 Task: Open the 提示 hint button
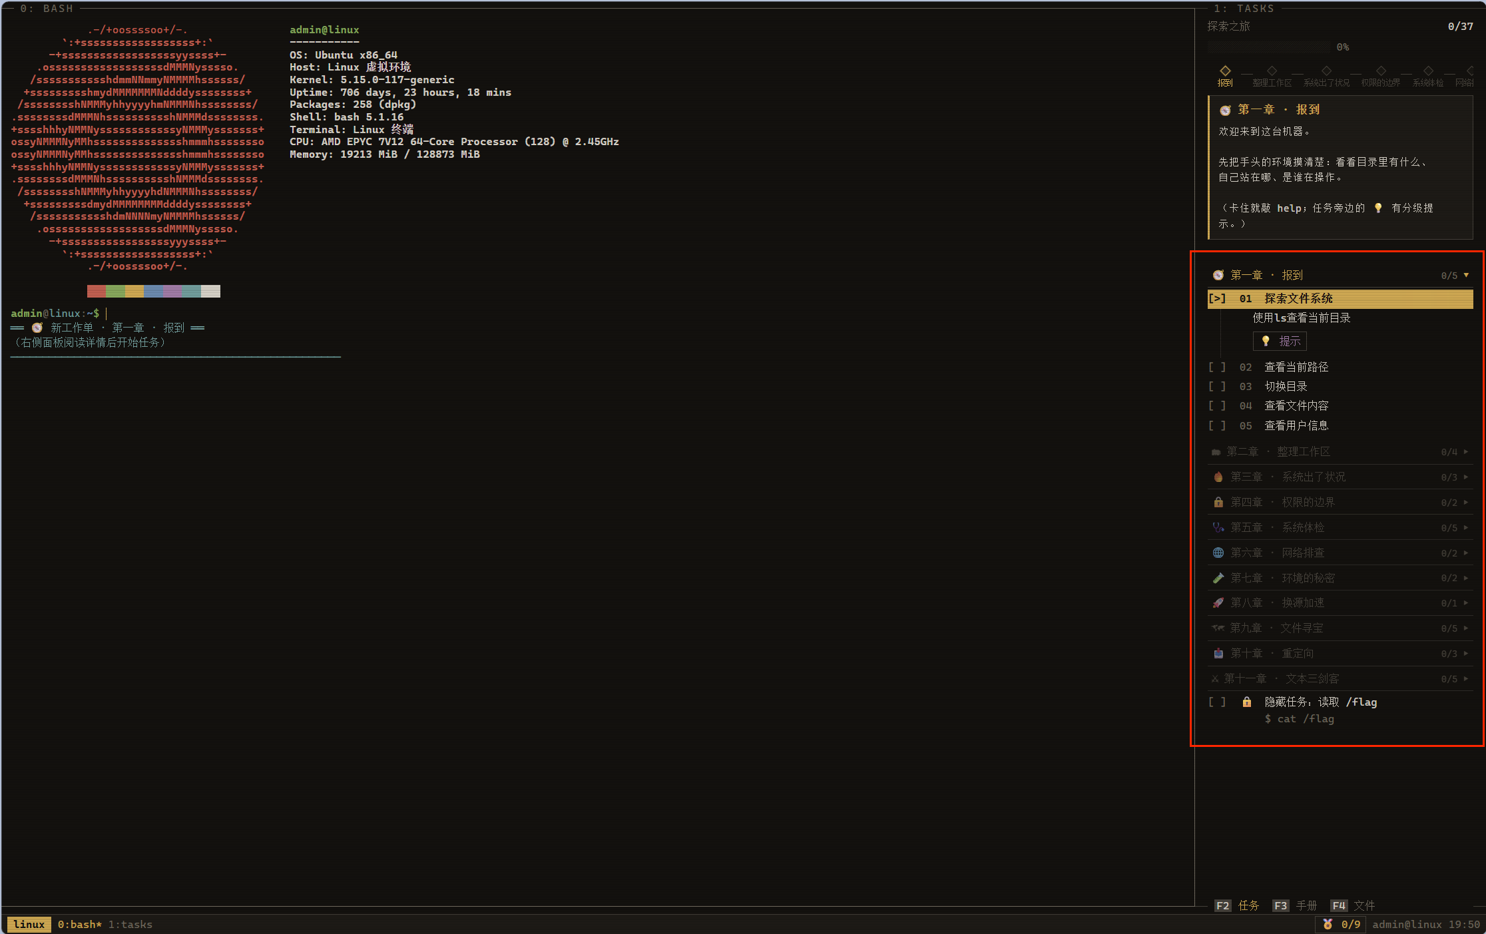[x=1280, y=341]
